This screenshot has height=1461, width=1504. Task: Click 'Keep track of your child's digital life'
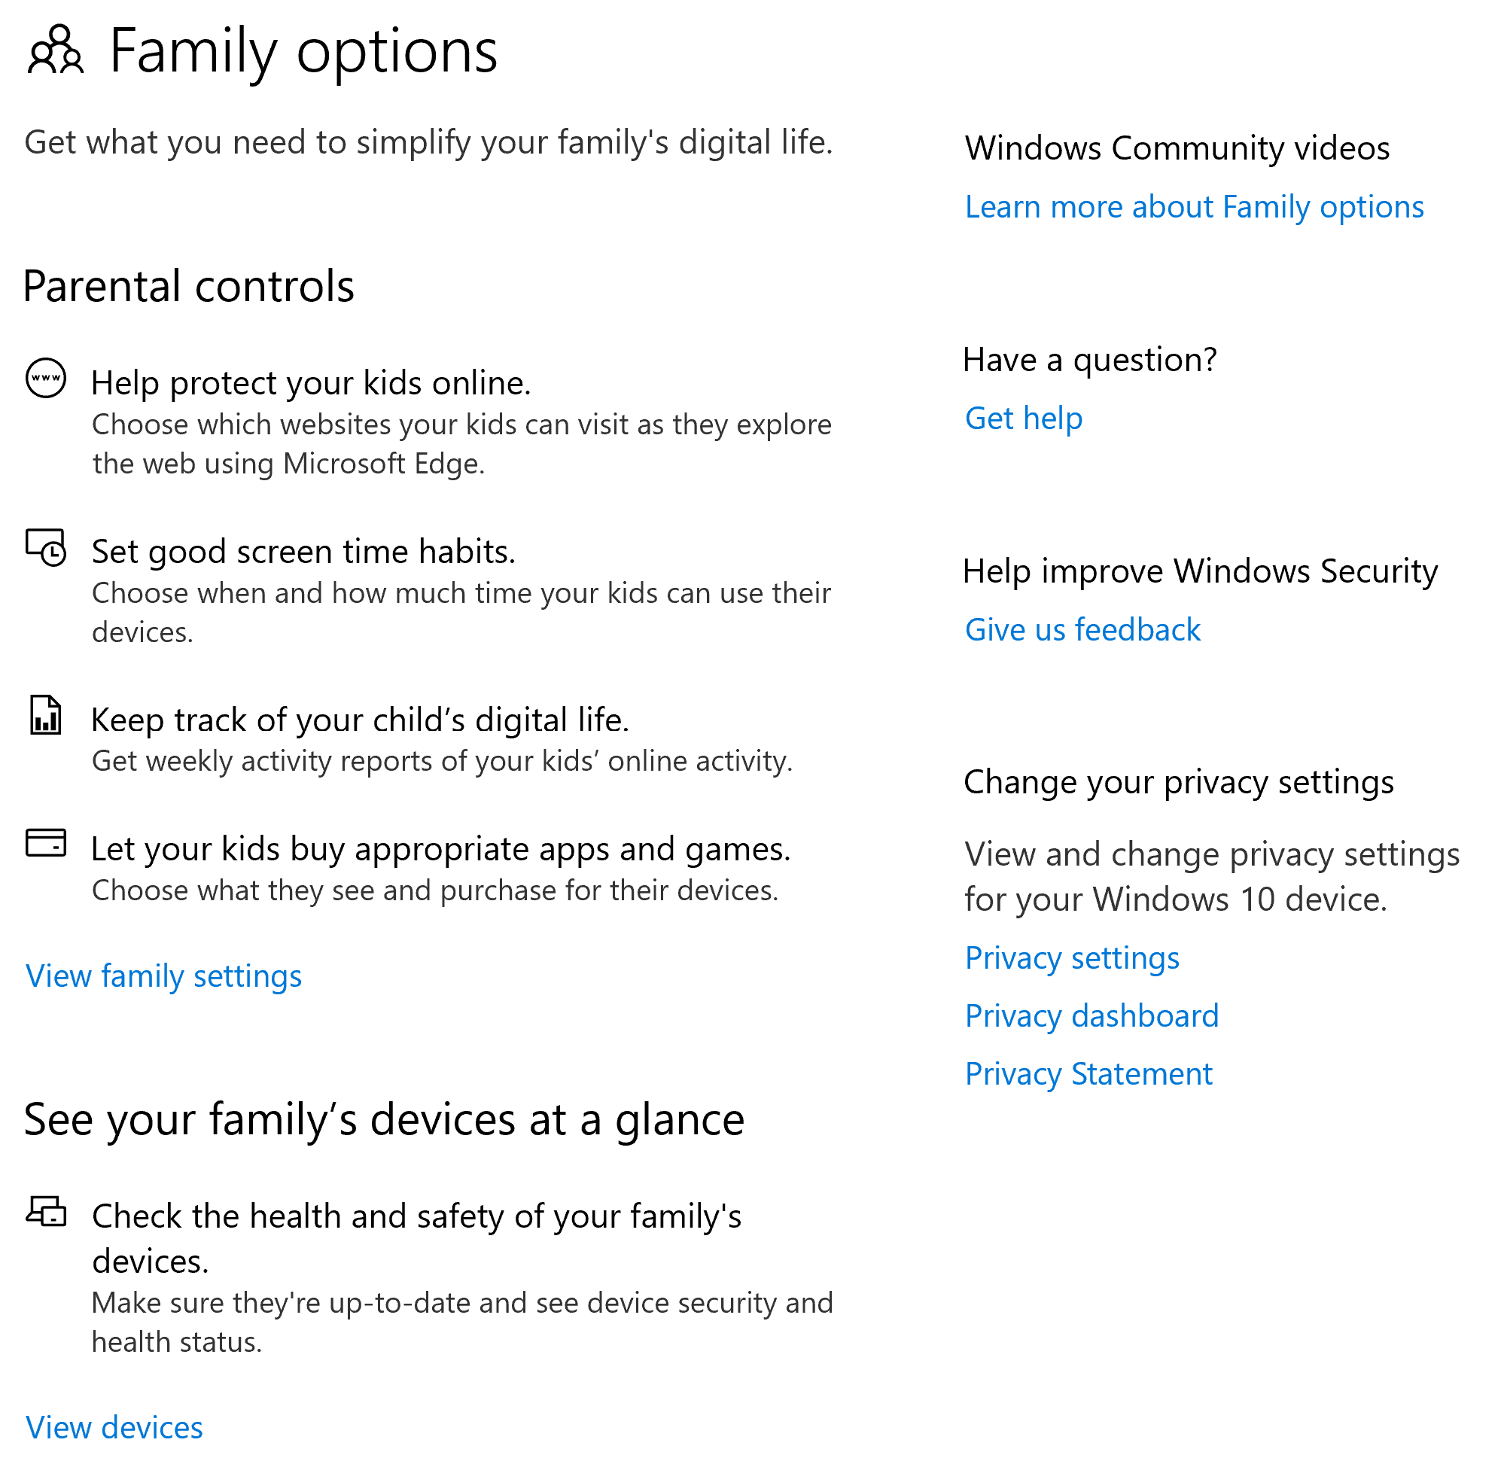tap(360, 720)
